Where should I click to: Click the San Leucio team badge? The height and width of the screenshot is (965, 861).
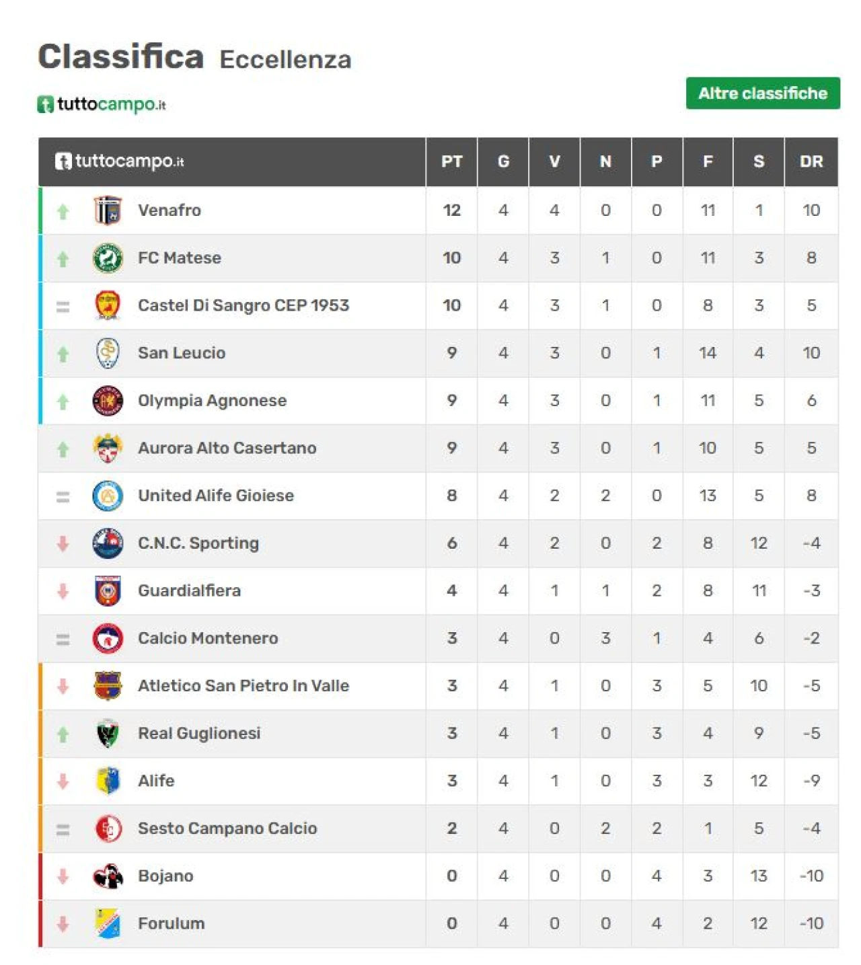[108, 353]
